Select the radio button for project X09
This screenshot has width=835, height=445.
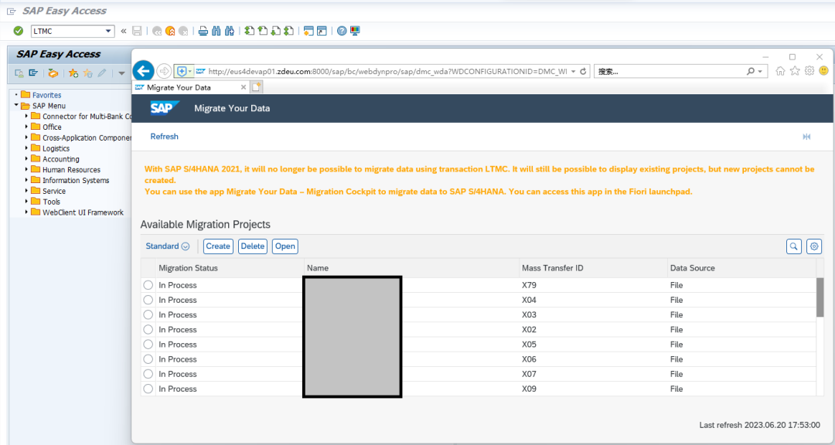148,389
